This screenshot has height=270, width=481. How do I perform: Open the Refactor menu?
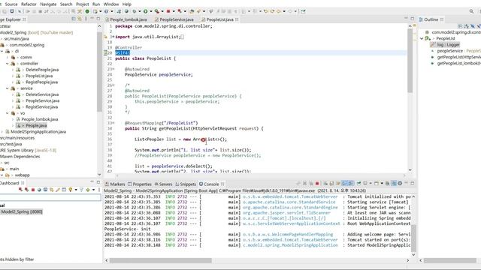29,4
